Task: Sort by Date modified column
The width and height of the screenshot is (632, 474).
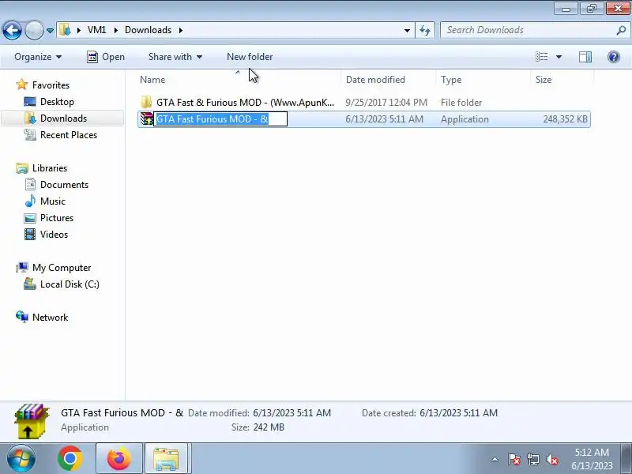Action: [x=375, y=80]
